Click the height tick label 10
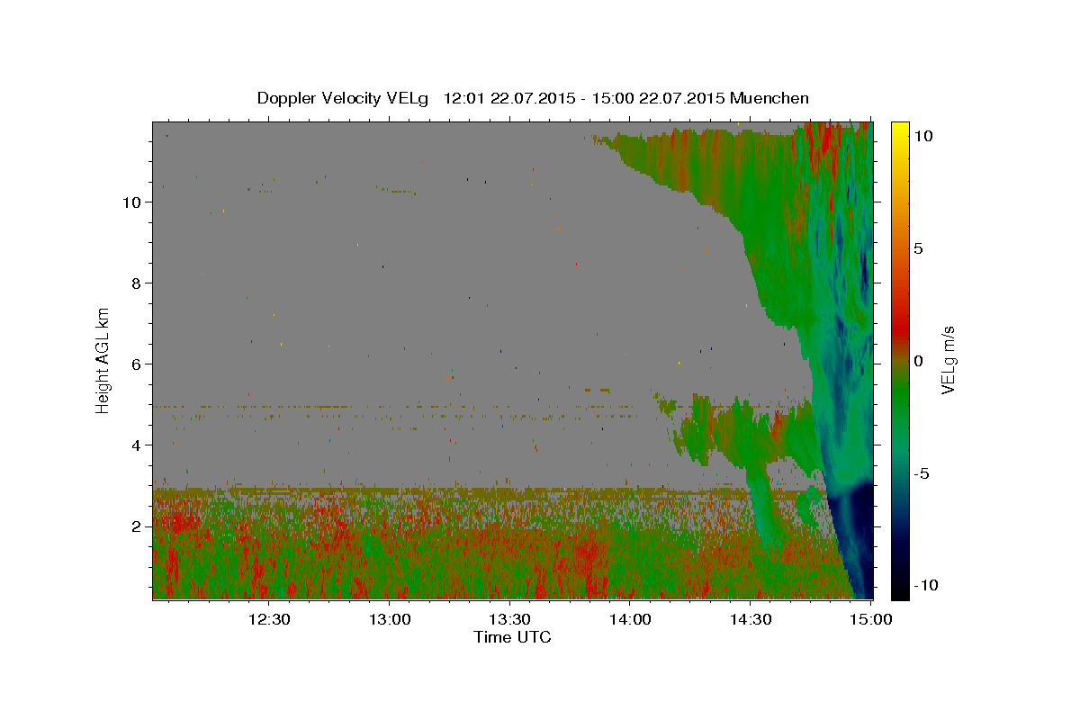 coord(133,202)
